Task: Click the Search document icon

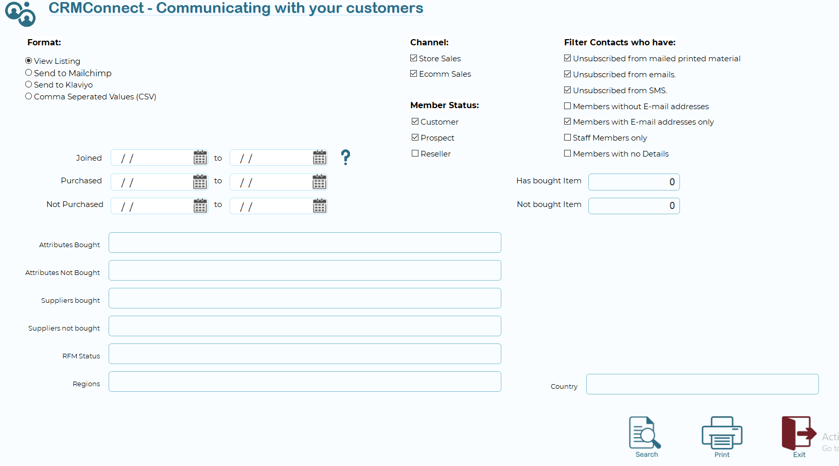Action: (645, 433)
